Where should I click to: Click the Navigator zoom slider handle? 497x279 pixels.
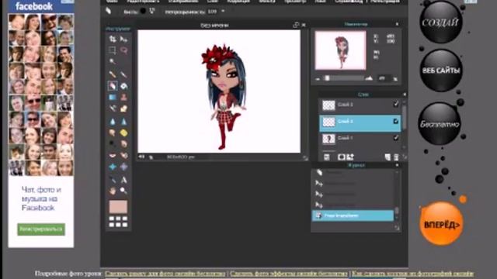328,78
